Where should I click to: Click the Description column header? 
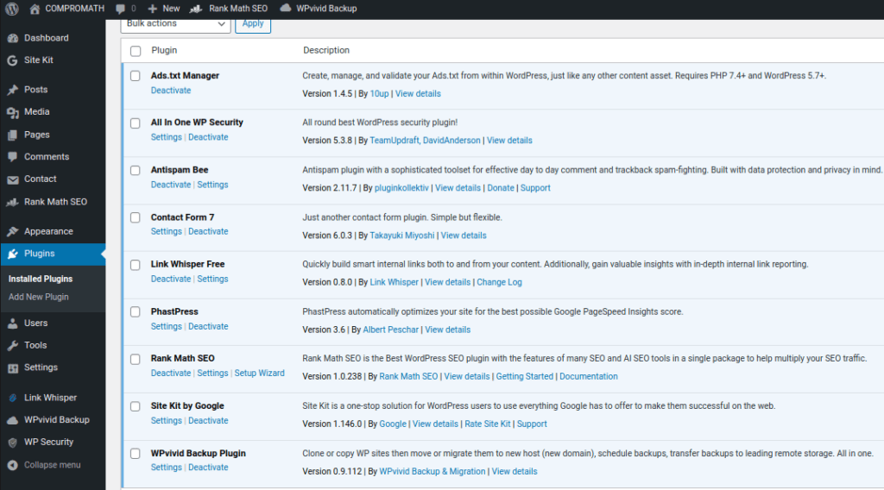click(326, 50)
